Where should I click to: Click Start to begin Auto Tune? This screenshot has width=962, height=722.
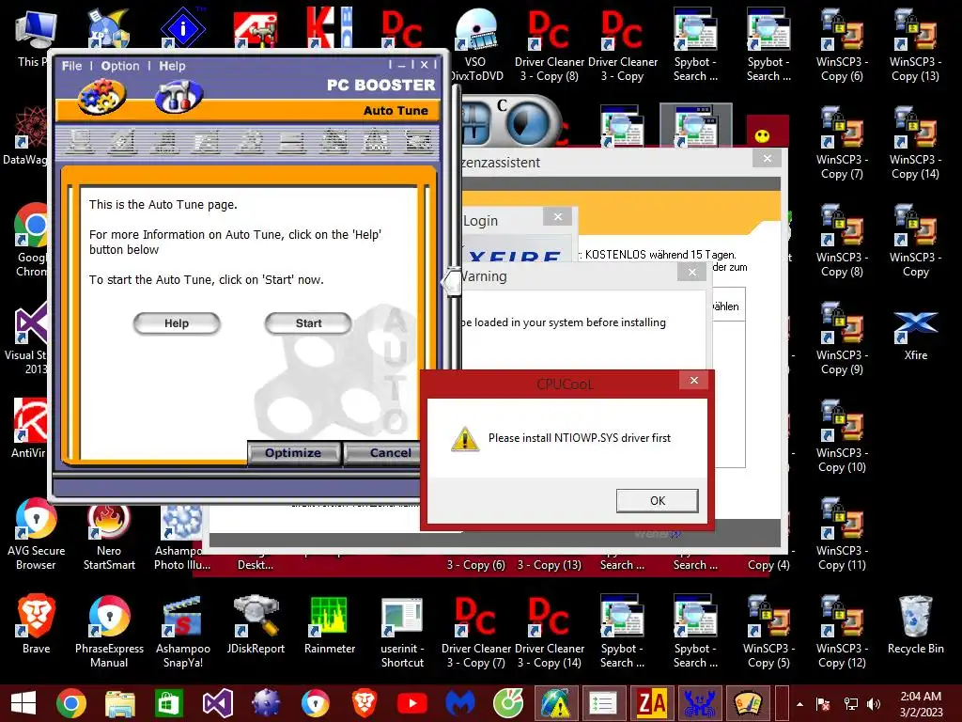308,323
